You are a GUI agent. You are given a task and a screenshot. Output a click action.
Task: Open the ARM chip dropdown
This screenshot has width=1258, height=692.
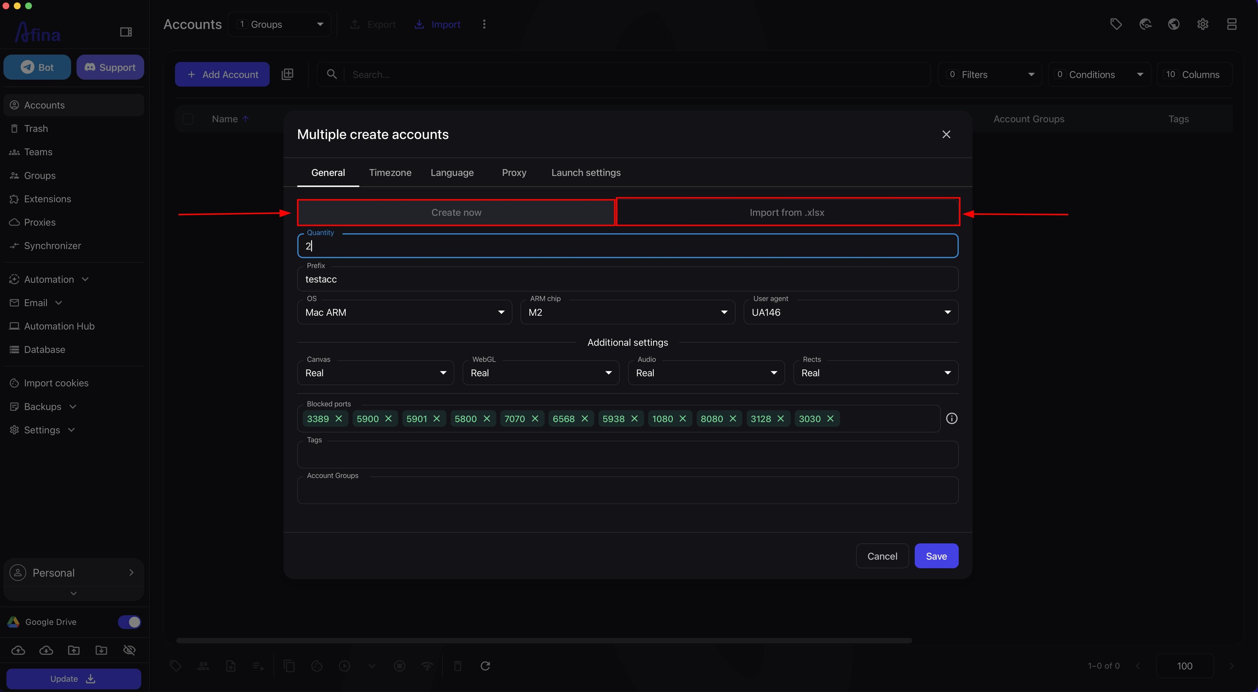coord(628,312)
